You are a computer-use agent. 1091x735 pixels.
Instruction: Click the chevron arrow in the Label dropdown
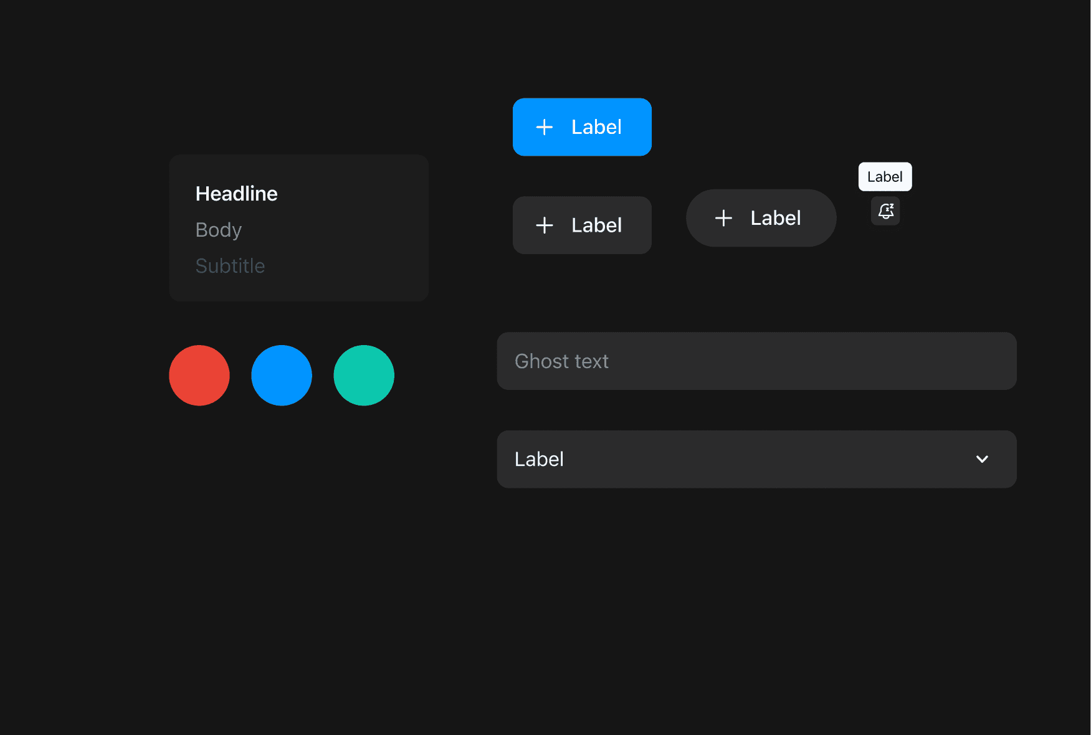coord(982,459)
